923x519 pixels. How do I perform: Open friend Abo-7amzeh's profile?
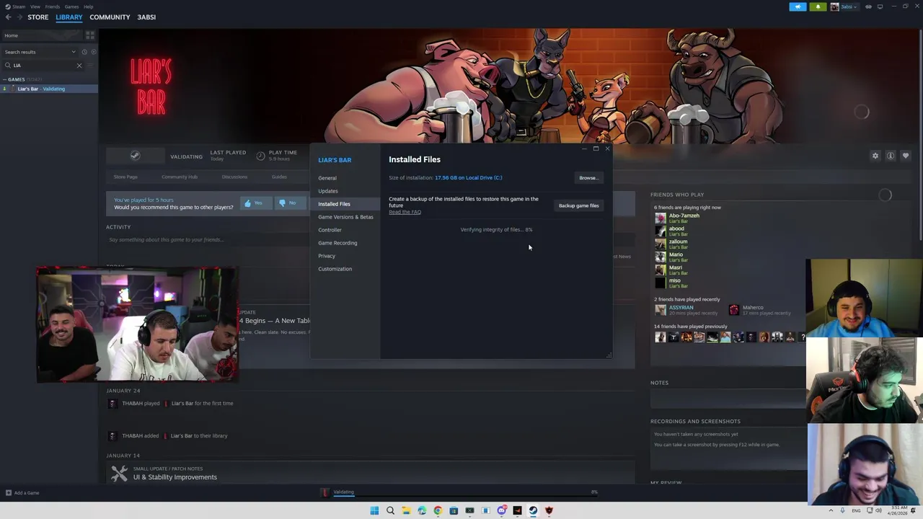[684, 216]
